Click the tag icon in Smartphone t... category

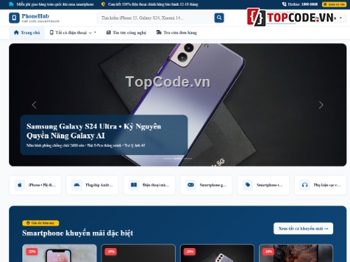click(248, 185)
